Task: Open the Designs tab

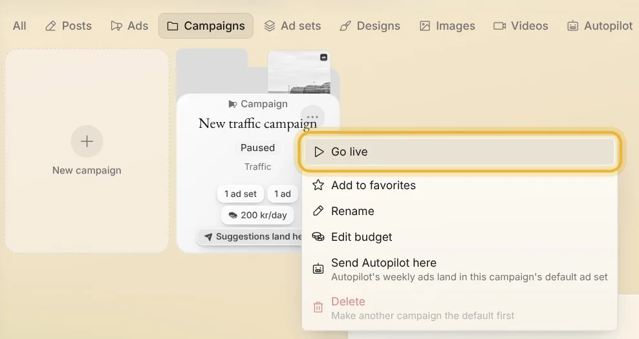Action: click(x=370, y=26)
